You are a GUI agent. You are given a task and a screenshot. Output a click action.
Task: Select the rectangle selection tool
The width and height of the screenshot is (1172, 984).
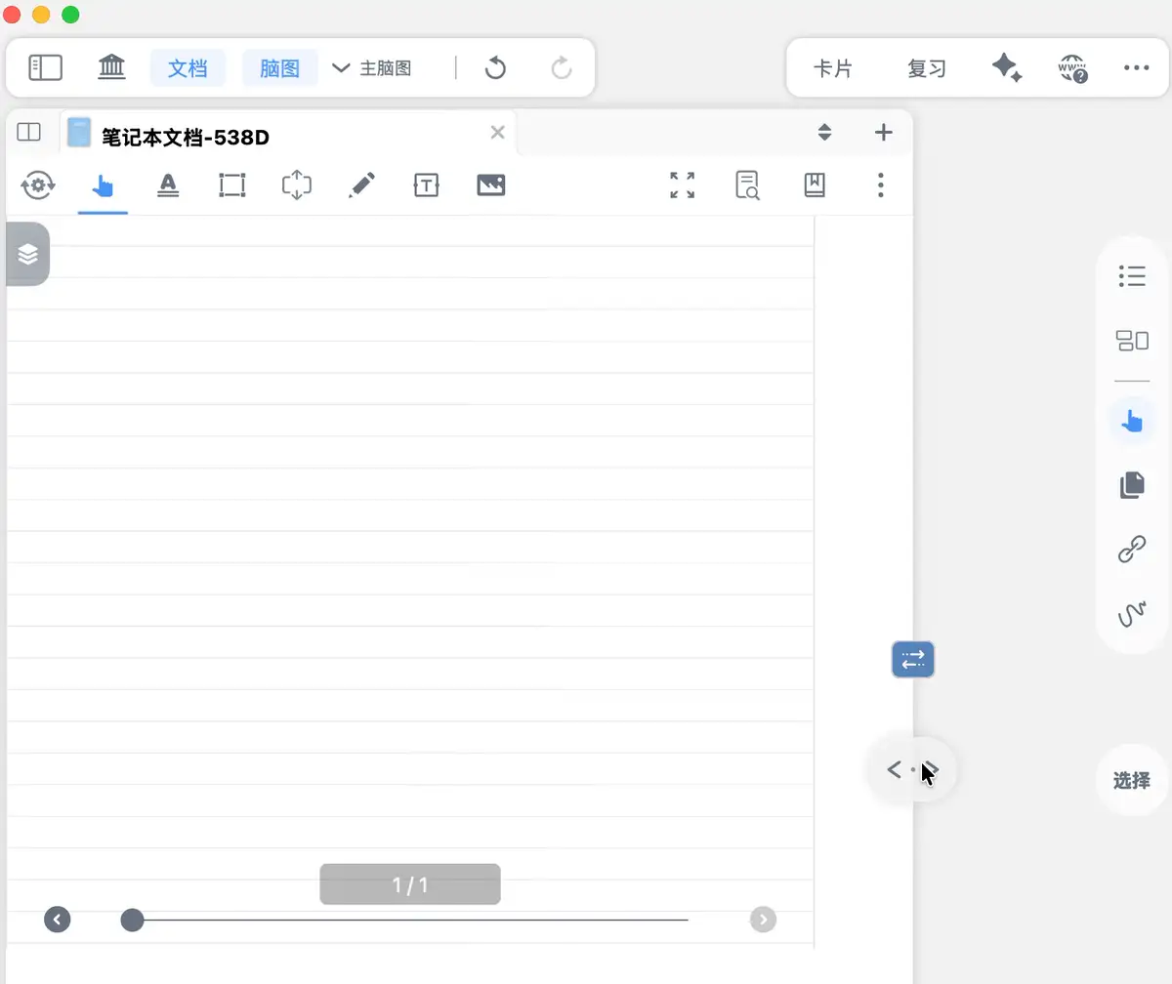231,184
